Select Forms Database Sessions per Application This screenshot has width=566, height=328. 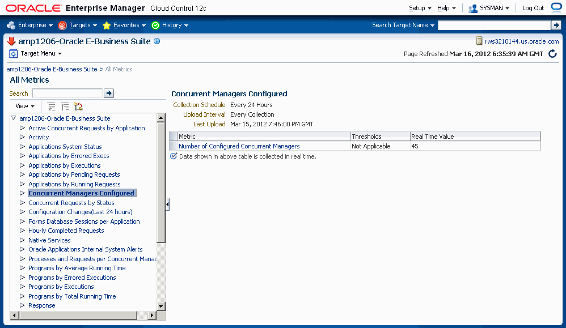[x=84, y=221]
